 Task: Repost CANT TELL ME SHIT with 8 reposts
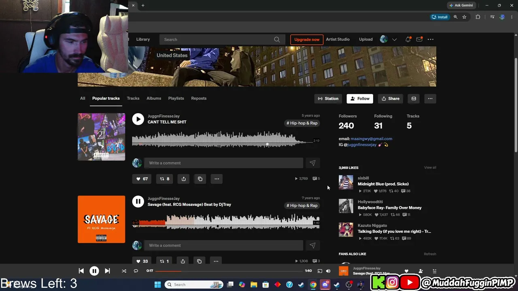point(165,179)
